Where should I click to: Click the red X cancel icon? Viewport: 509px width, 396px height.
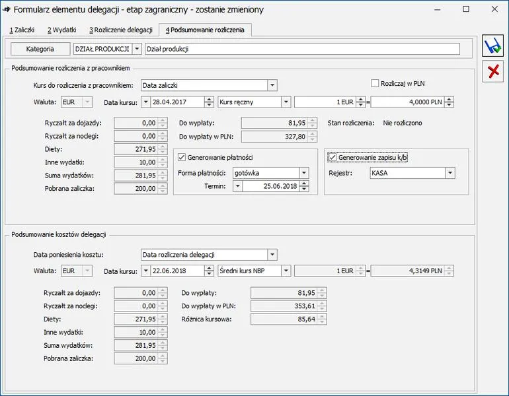(492, 71)
